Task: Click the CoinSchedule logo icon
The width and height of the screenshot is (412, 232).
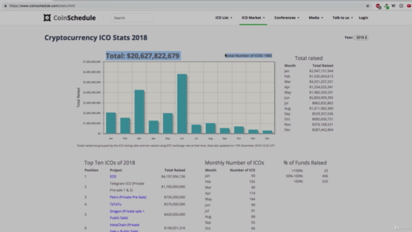Action: coord(47,17)
